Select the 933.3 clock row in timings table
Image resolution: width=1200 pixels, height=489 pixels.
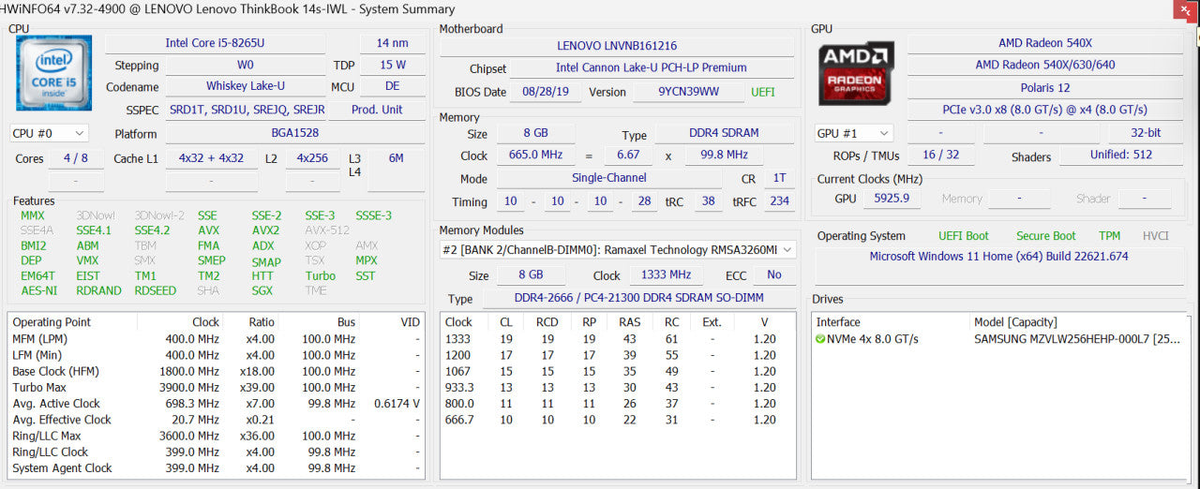point(618,387)
